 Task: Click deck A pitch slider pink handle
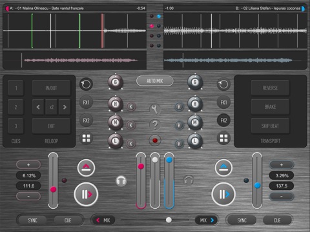tap(53, 189)
